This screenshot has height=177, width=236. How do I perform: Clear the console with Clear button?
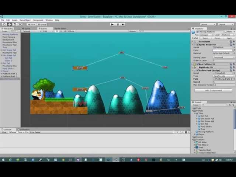point(4,132)
